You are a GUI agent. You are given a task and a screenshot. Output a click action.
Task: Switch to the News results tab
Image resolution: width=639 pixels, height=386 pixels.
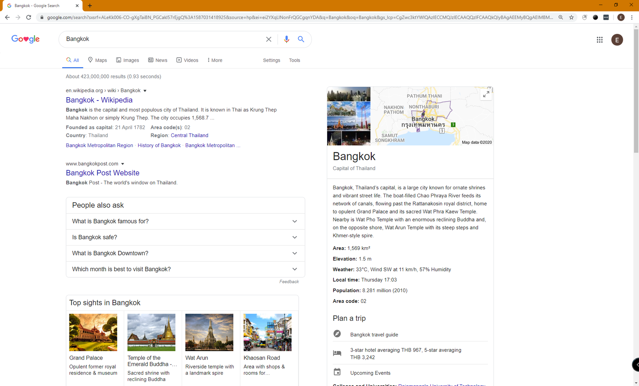[x=158, y=60]
